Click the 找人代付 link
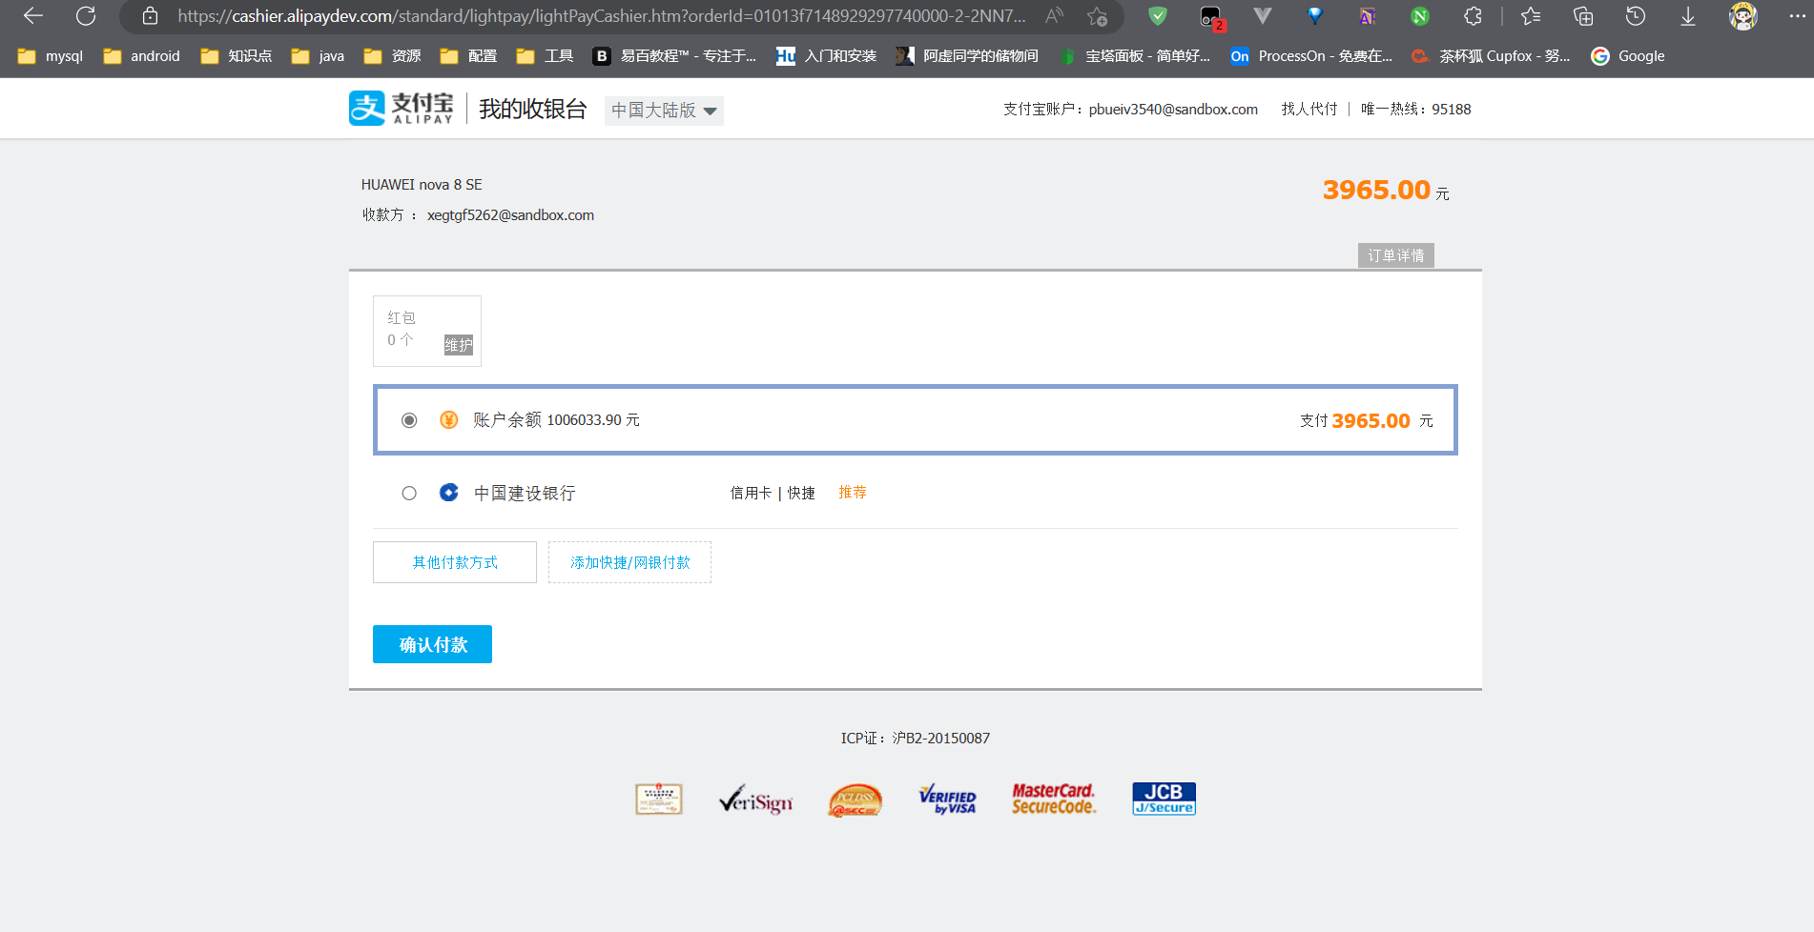This screenshot has height=932, width=1814. (1309, 109)
